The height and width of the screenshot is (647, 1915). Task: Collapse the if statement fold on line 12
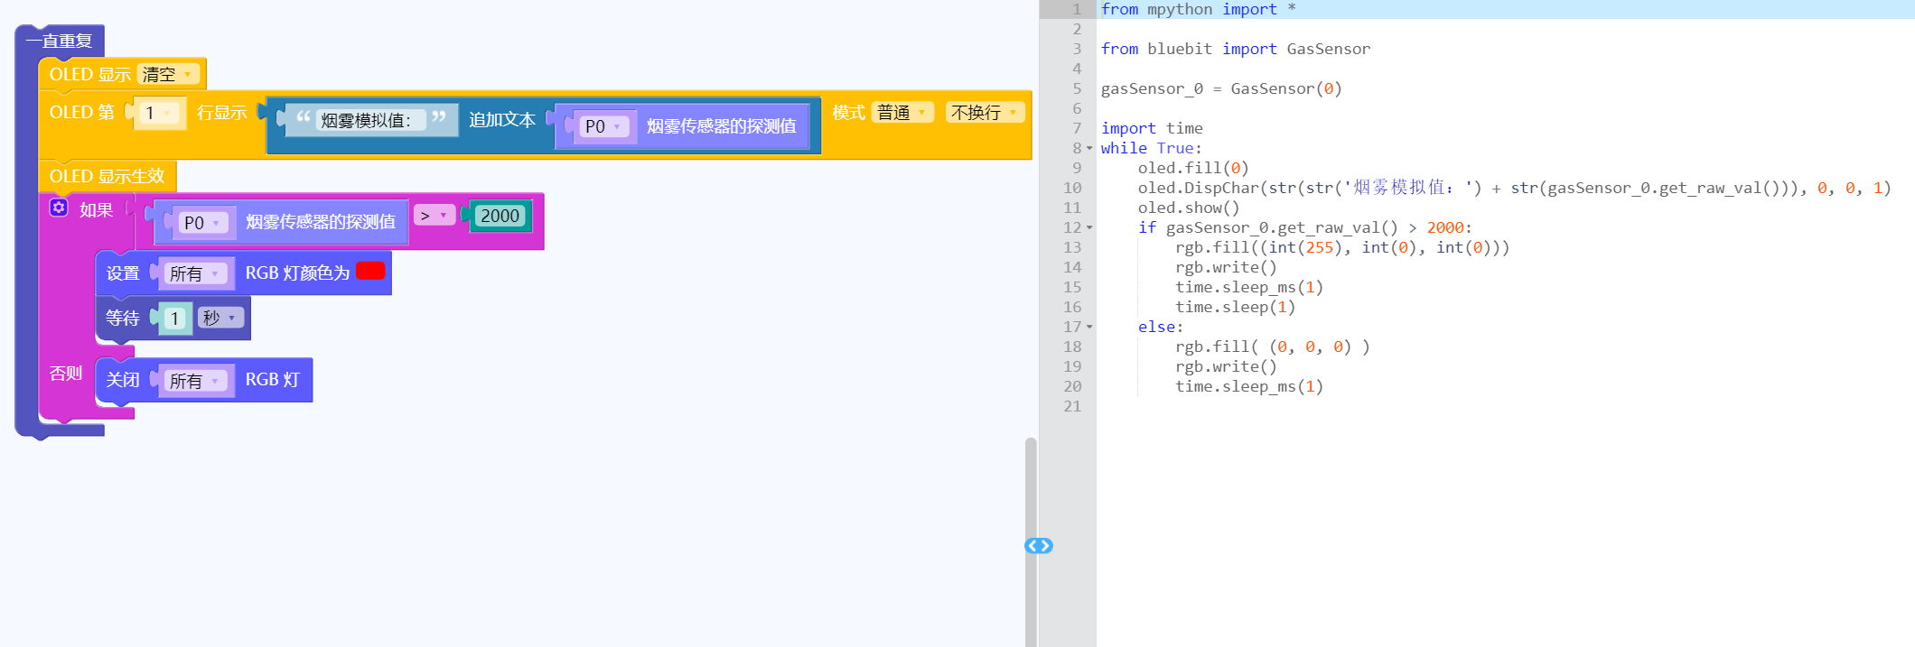coord(1089,227)
